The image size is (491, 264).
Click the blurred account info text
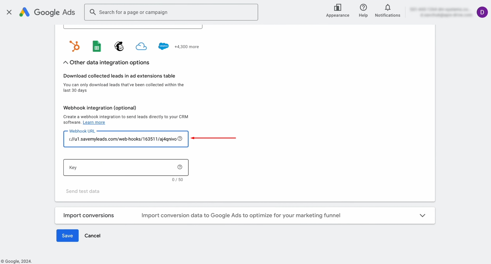point(441,12)
